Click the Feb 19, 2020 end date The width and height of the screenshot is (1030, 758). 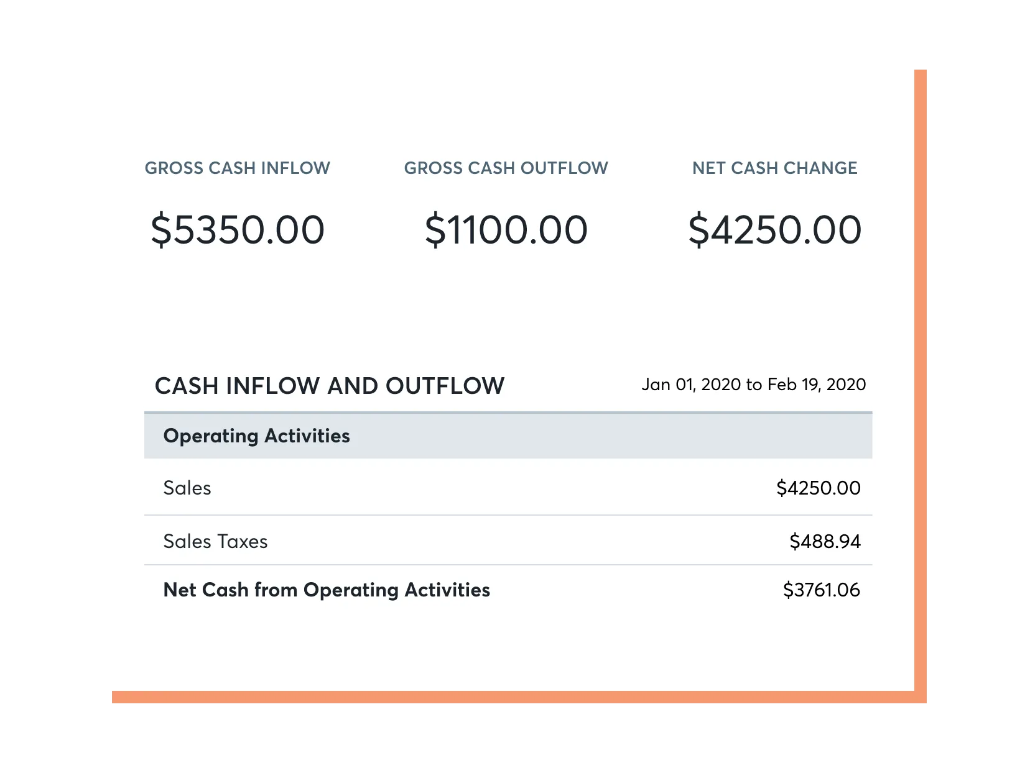click(817, 385)
